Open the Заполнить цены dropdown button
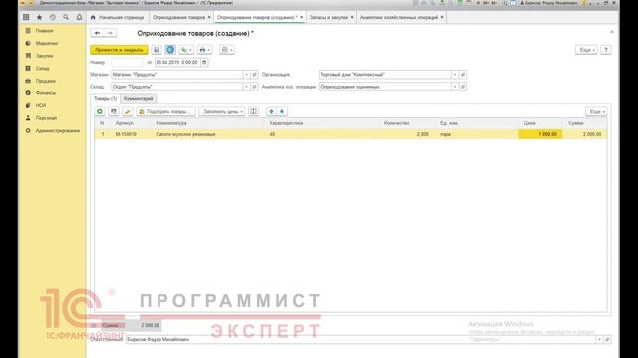638x358 pixels. coord(222,111)
